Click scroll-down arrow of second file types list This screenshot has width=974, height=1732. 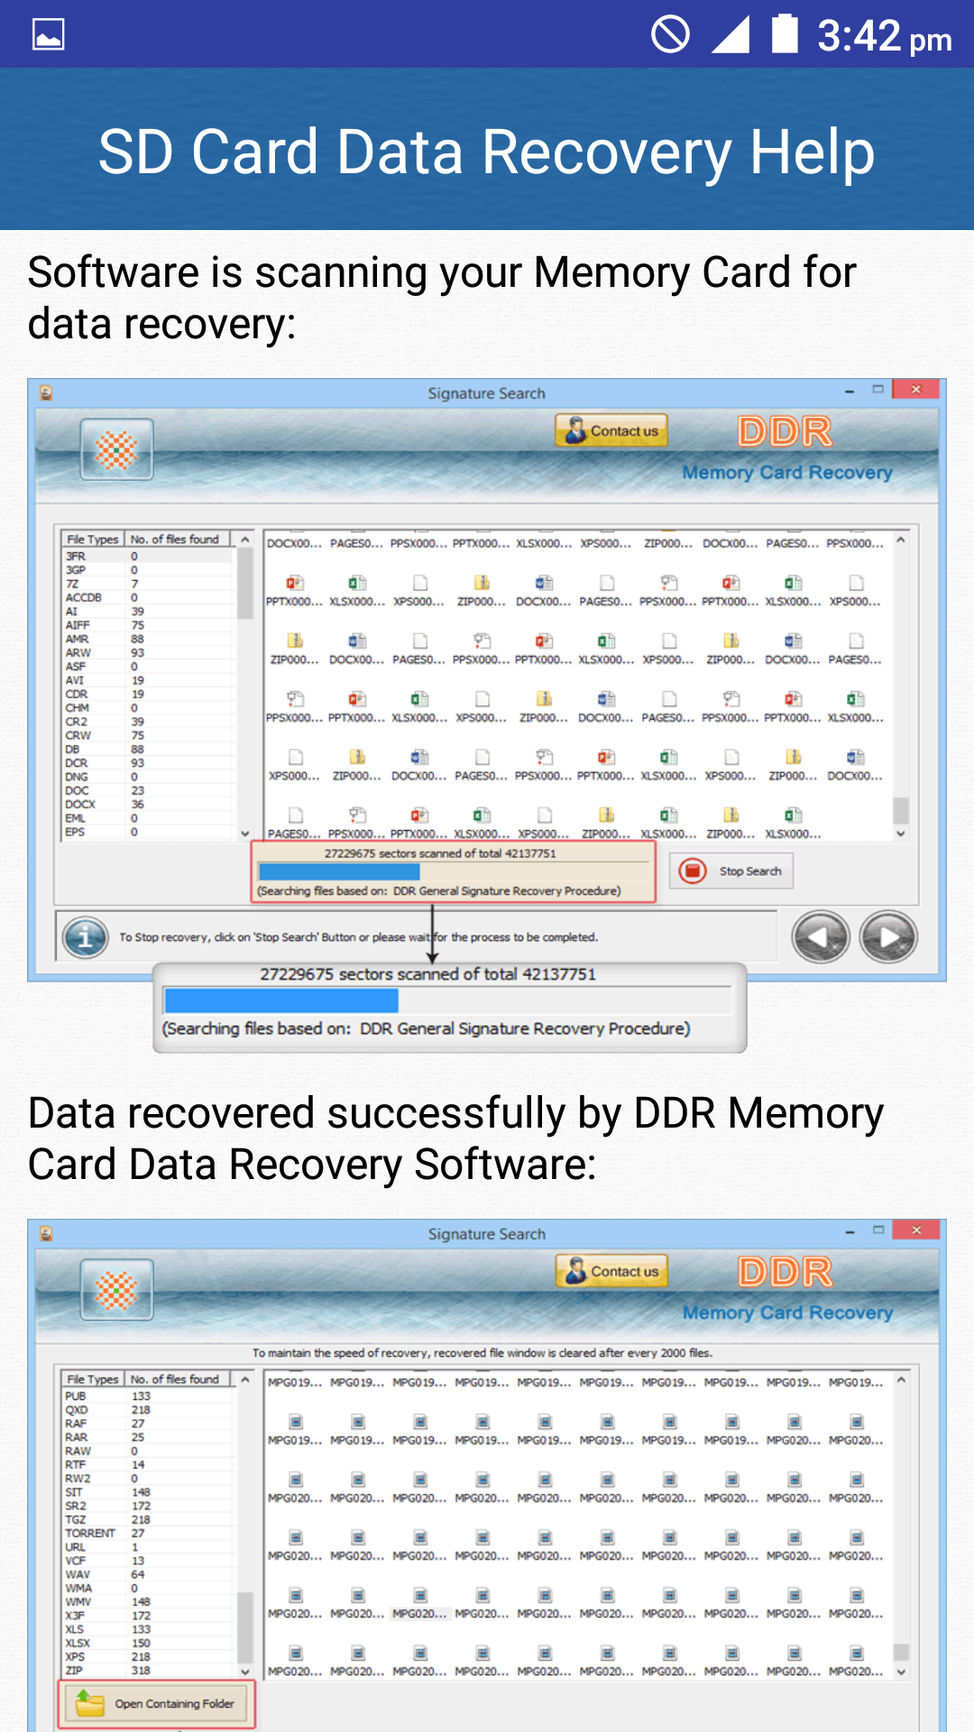point(244,1671)
